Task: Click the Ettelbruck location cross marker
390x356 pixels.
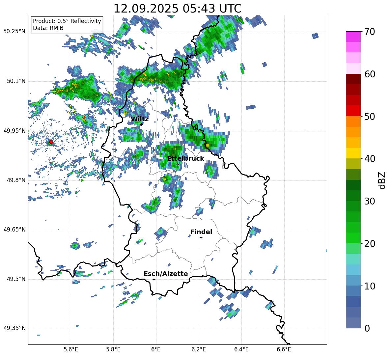Action: coord(178,164)
